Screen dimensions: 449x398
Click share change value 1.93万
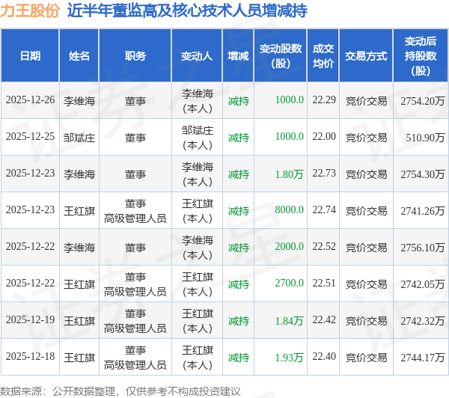coord(289,358)
